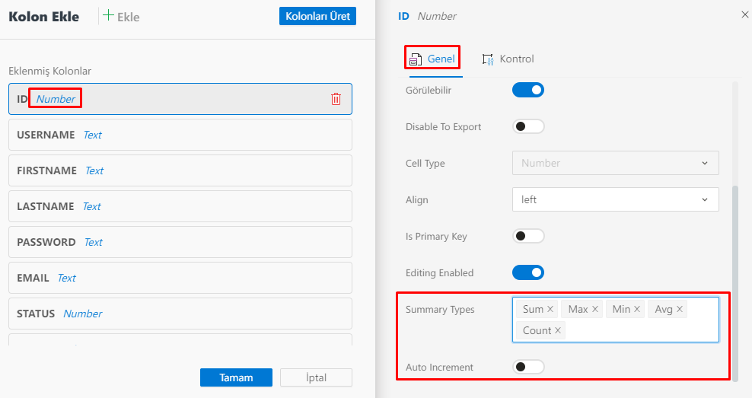The image size is (752, 398).
Task: Click the green plus Ekle icon
Action: (x=108, y=16)
